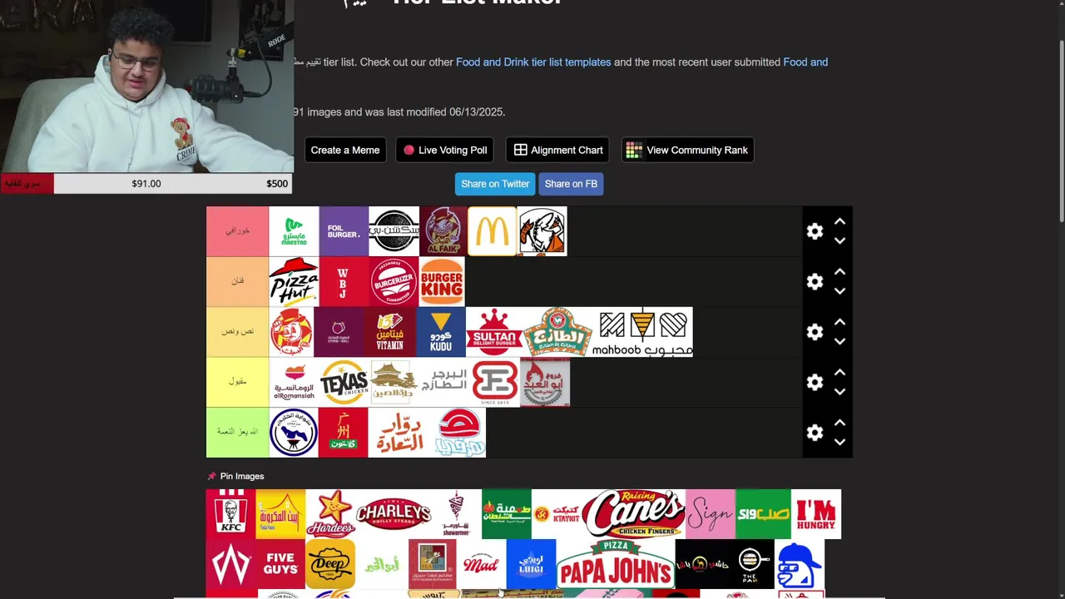Viewport: 1065px width, 599px height.
Task: Move the الله يعز النعمة tier row down
Action: (x=840, y=442)
